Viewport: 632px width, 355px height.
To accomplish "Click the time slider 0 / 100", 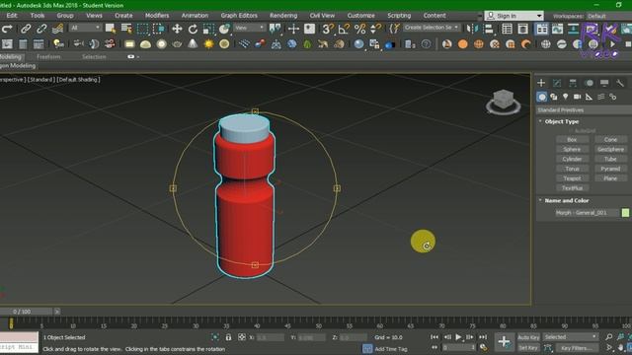I will [27, 312].
